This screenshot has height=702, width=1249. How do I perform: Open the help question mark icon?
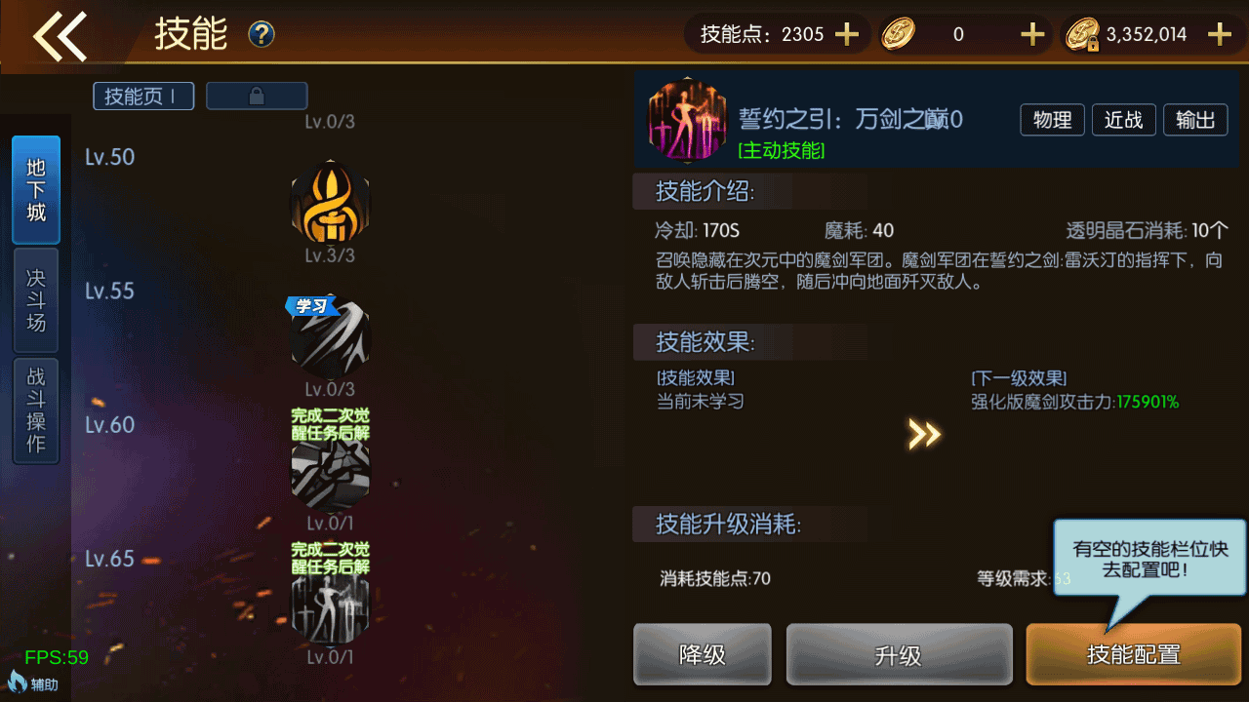tap(262, 35)
